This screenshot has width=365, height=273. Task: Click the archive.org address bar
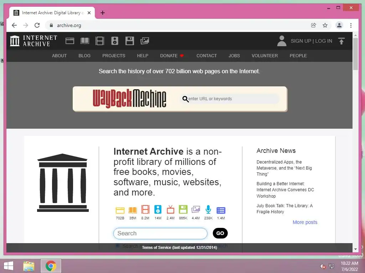(177, 25)
